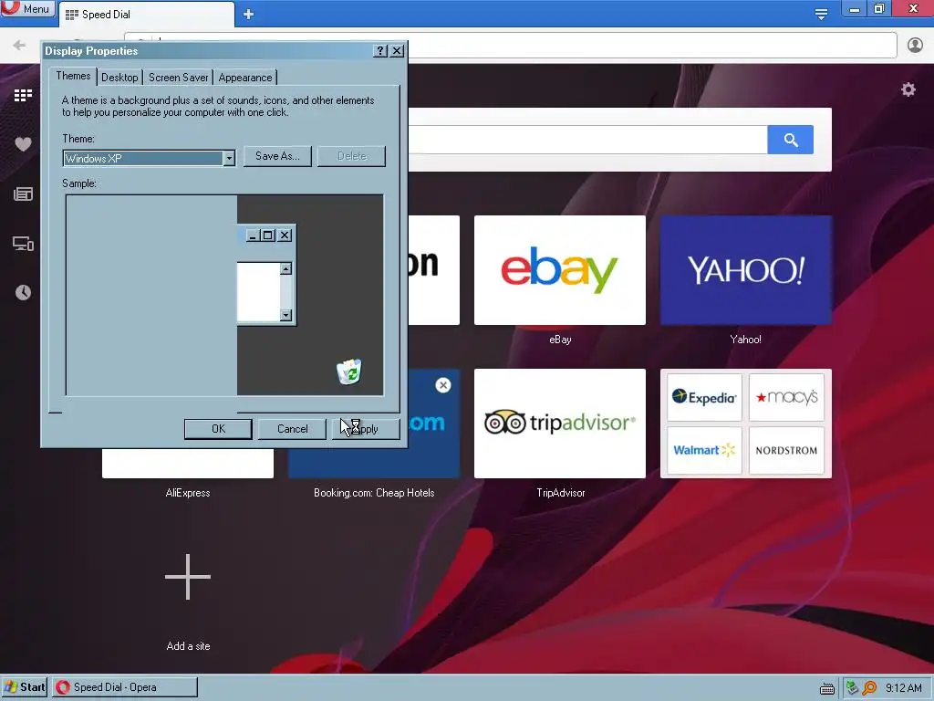Switch to the Desktop tab
Viewport: 934px width, 701px height.
(x=119, y=78)
